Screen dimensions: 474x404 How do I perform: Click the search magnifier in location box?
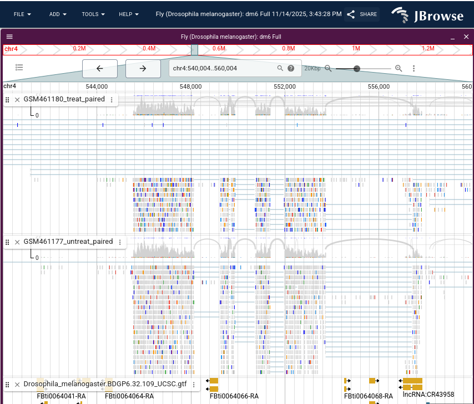tap(280, 68)
